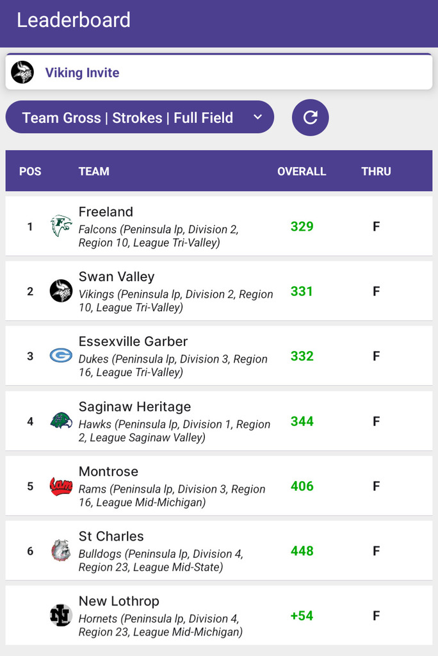Click the New Lothrop Hornets logo
This screenshot has height=656, width=438.
(x=61, y=616)
